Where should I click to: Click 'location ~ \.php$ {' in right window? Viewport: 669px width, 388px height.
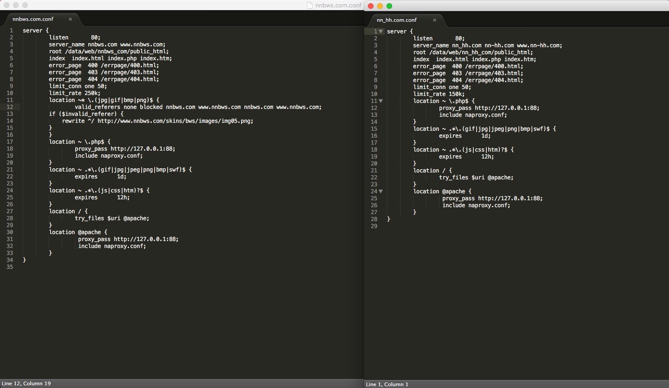tap(444, 101)
